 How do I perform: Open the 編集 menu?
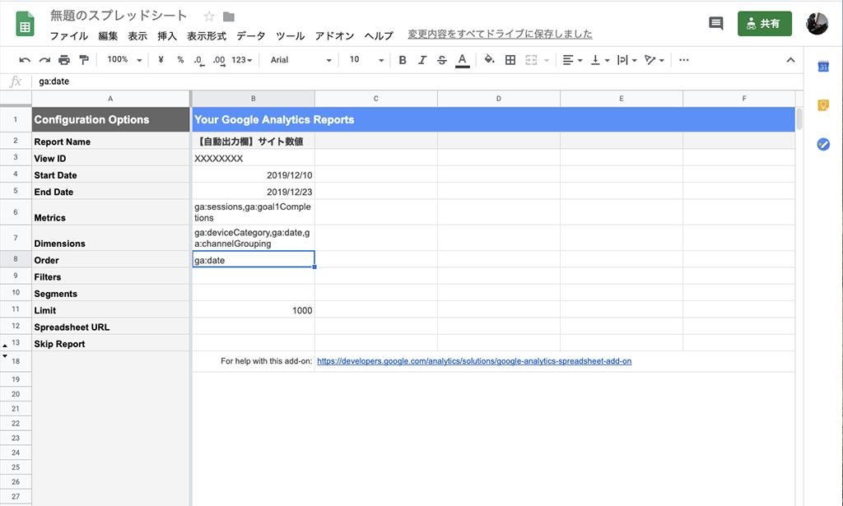click(x=108, y=36)
